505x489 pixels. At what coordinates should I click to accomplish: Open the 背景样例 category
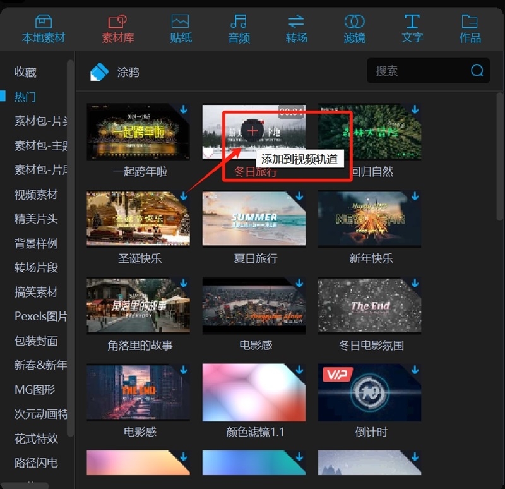pos(36,243)
